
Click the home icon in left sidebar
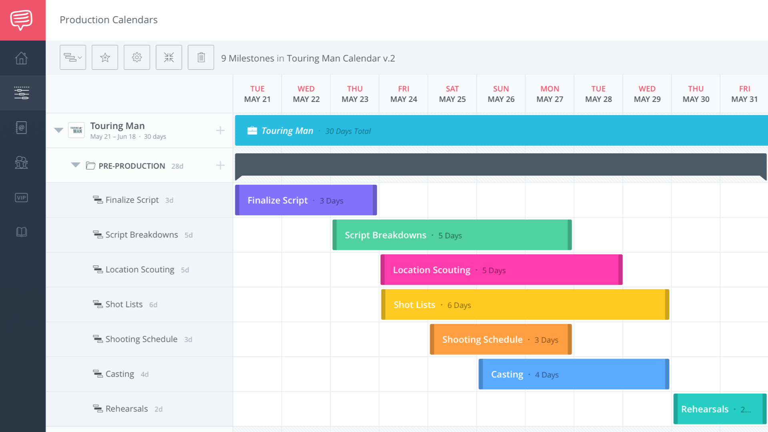coord(21,58)
